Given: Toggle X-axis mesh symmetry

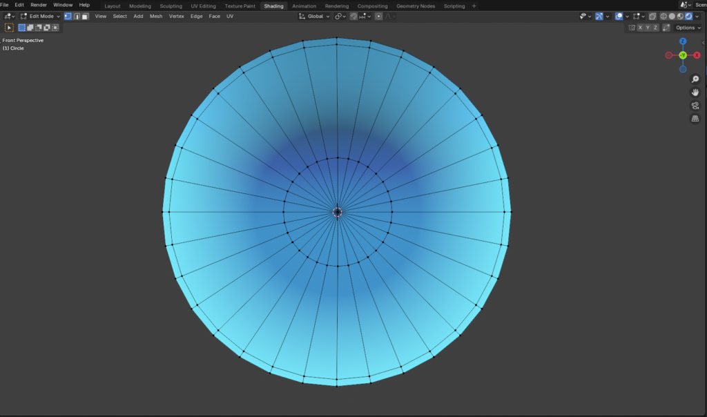Looking at the screenshot, I should [640, 28].
